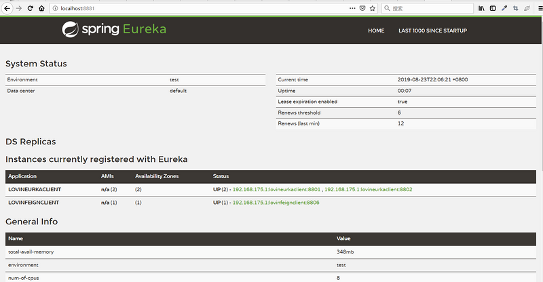Open the Library bookmarks icon
The width and height of the screenshot is (543, 282).
coord(481,8)
